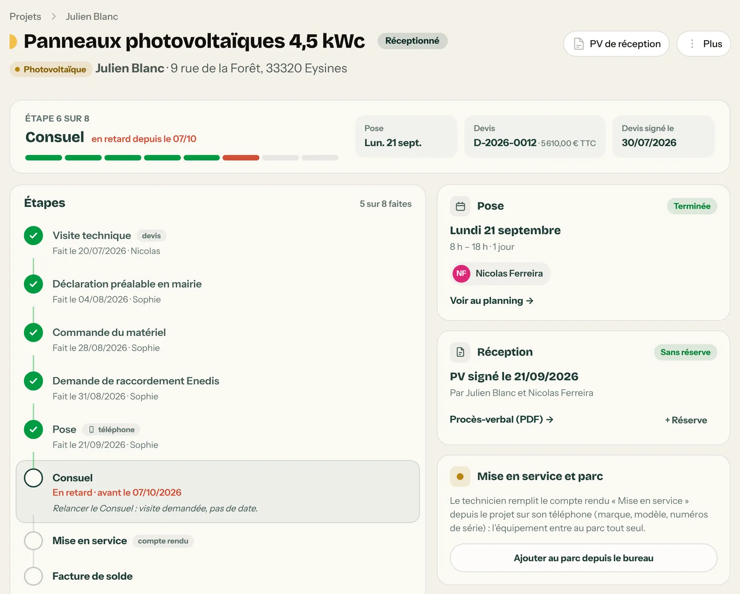The height and width of the screenshot is (594, 740).
Task: Click the first green progress segment
Action: click(43, 158)
